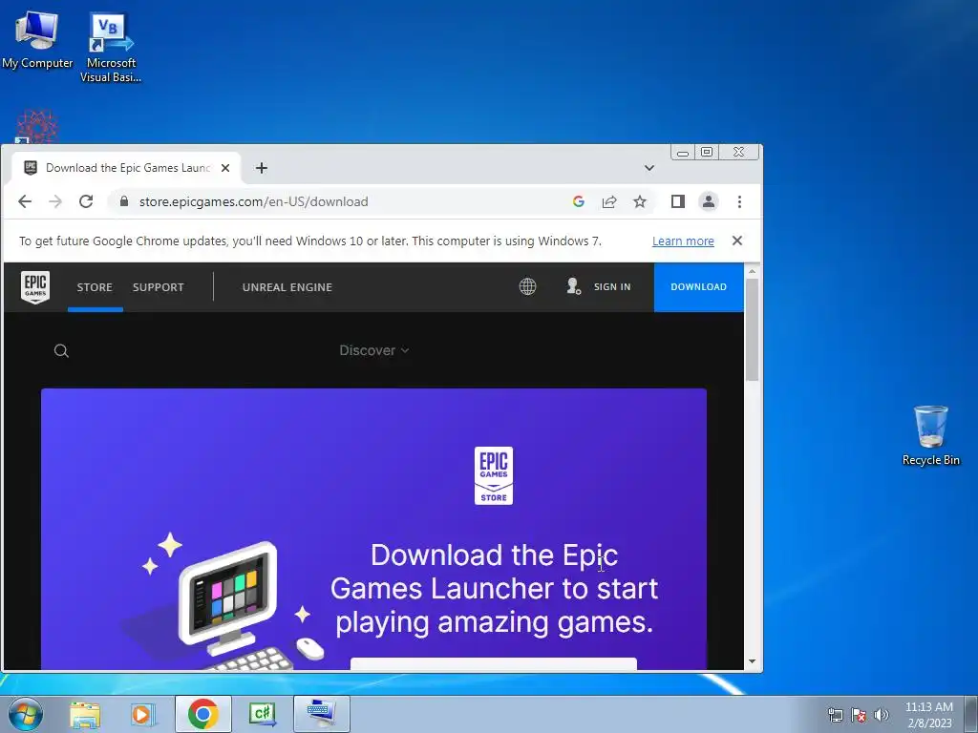Open Chrome profile avatar

[709, 201]
